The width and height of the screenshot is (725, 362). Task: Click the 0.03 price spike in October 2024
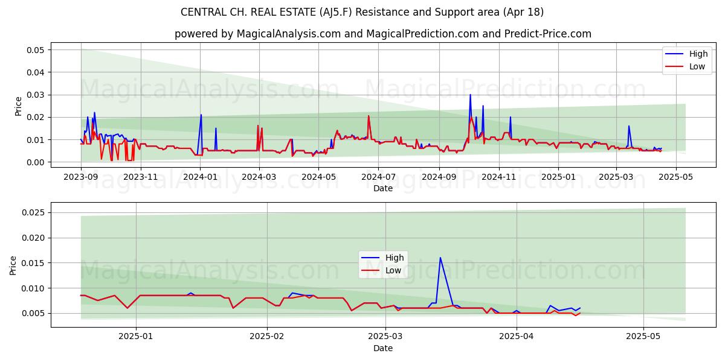(x=470, y=95)
